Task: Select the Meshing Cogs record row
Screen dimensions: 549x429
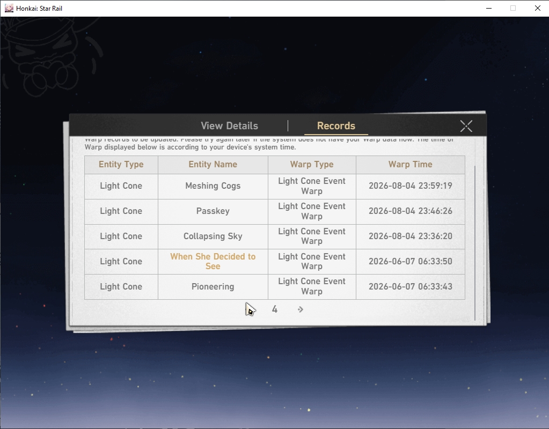Action: pos(275,186)
